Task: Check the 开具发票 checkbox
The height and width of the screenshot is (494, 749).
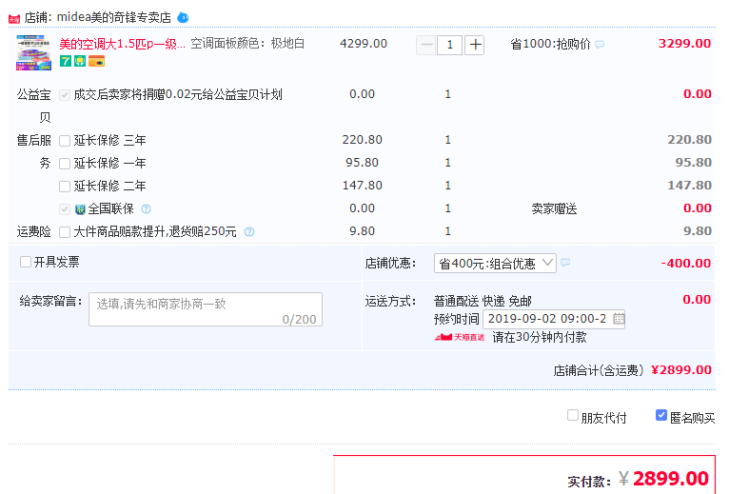Action: pyautogui.click(x=26, y=262)
